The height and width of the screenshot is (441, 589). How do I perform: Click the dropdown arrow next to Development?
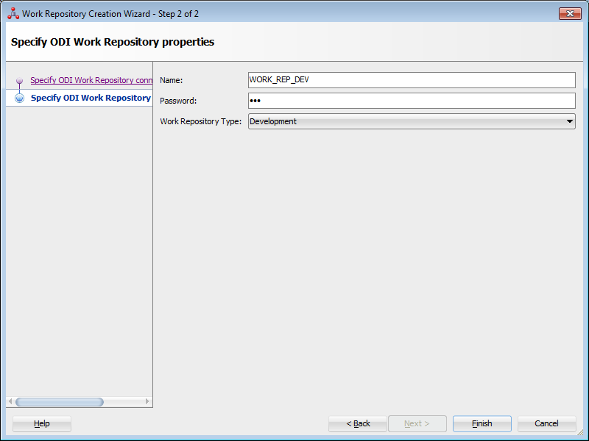tap(570, 121)
